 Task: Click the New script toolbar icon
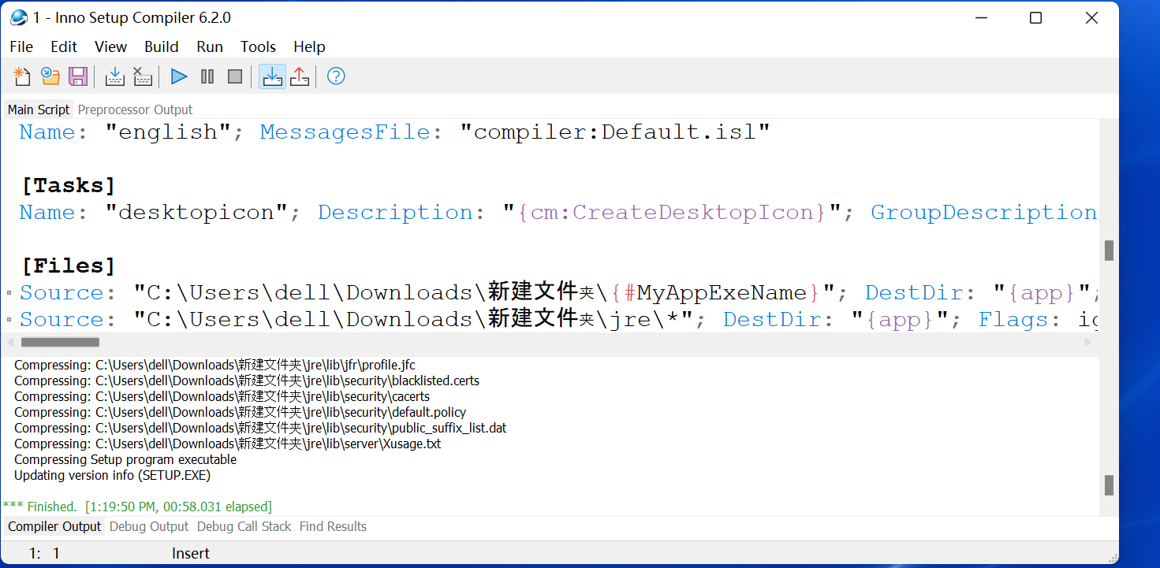point(22,76)
